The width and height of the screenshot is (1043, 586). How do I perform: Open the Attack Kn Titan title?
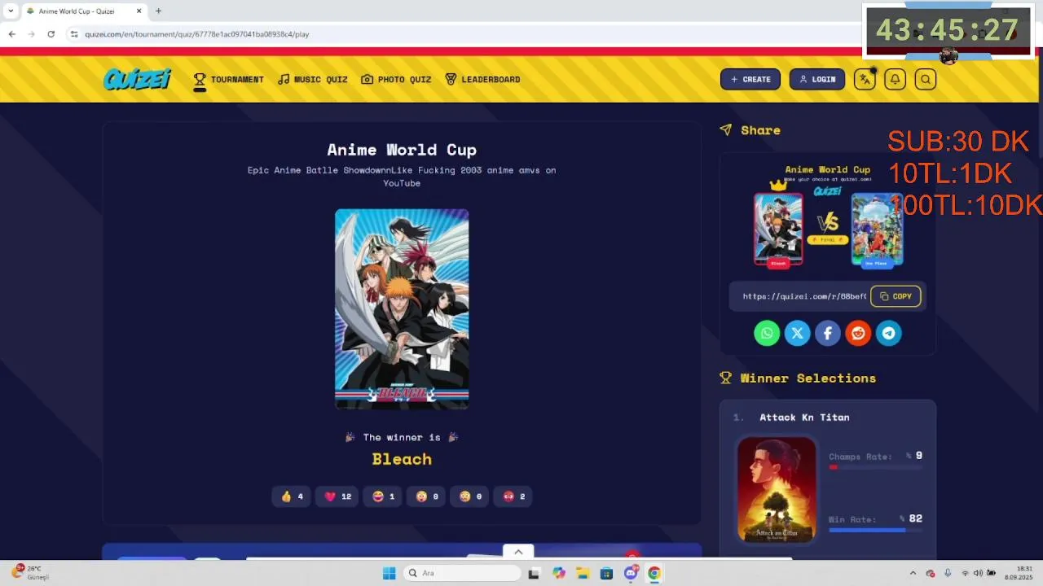(804, 418)
